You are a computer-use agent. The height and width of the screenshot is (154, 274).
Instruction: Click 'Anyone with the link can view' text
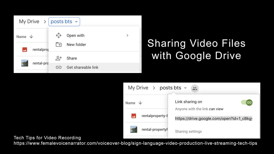(x=199, y=109)
